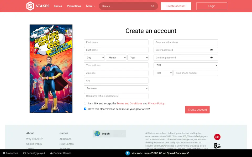Screen dimensions: 252x157
Task: Click the Games footer heading
Action: pos(64,133)
